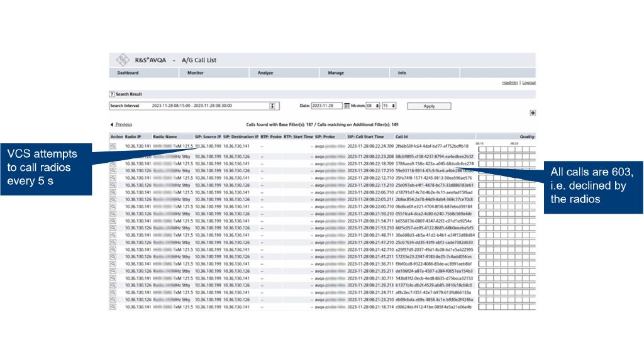This screenshot has height=362, width=644.
Task: Expand the Search Interval dropdown
Action: [273, 106]
